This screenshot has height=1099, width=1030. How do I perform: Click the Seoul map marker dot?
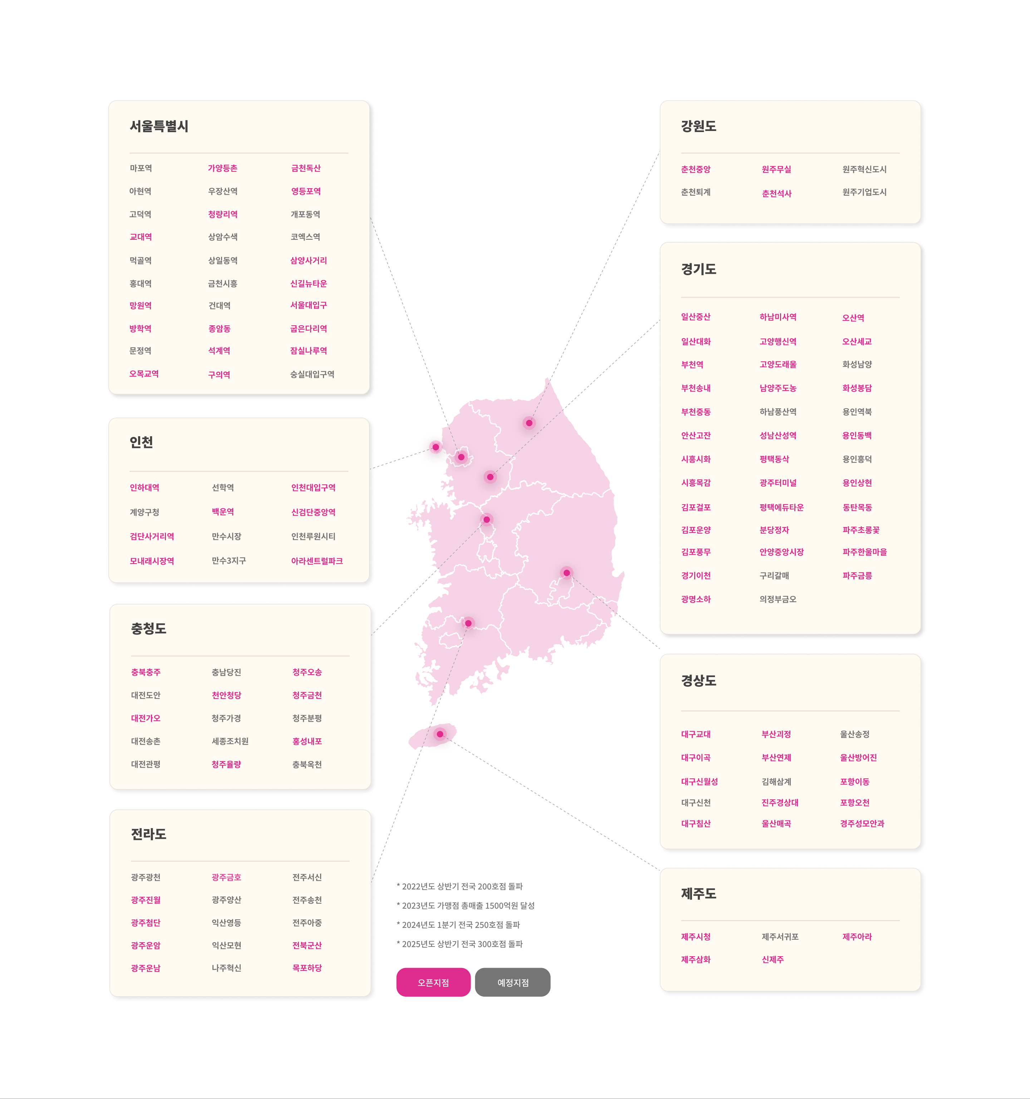click(x=461, y=457)
